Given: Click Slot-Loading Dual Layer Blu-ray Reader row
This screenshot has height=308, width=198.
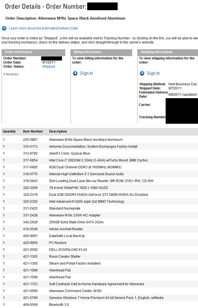Looking at the screenshot, I should [100, 181].
